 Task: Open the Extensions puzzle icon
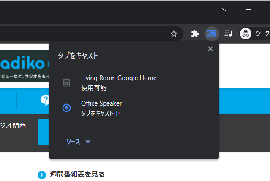(x=195, y=33)
